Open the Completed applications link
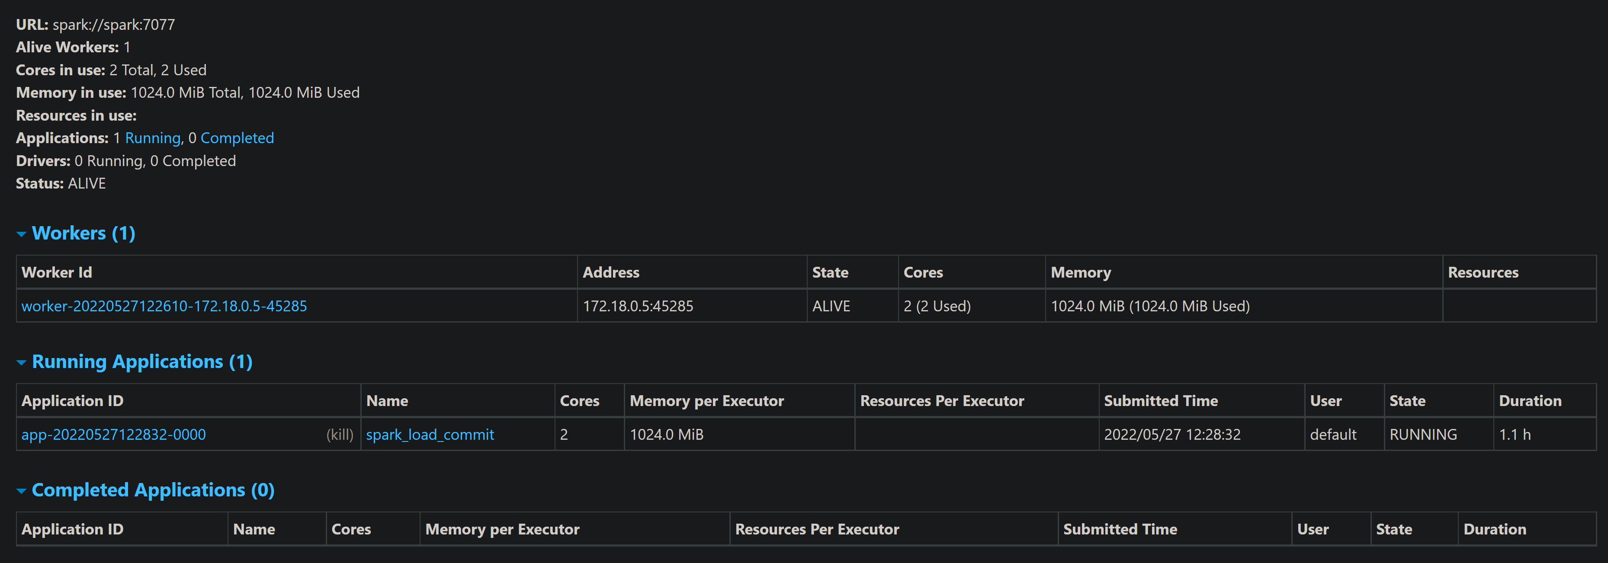The width and height of the screenshot is (1608, 563). (x=237, y=138)
